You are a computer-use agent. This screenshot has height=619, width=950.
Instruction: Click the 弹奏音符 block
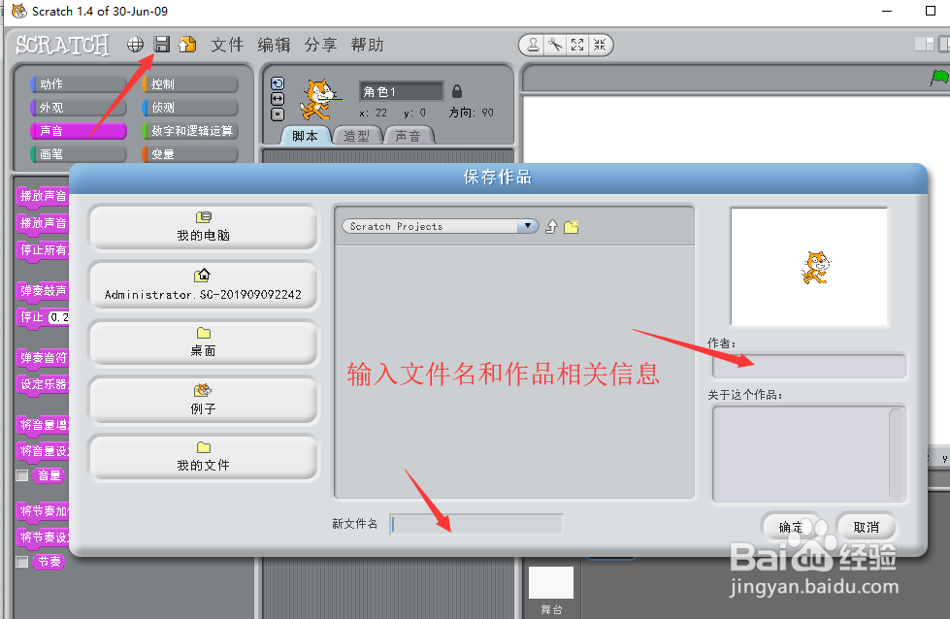[44, 358]
